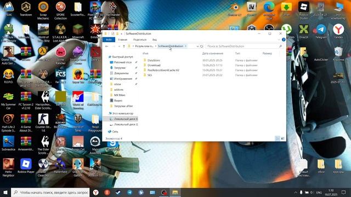Select the Counter-Strike 1.6 desktop icon
Image resolution: width=351 pixels, height=197 pixels.
[43, 123]
